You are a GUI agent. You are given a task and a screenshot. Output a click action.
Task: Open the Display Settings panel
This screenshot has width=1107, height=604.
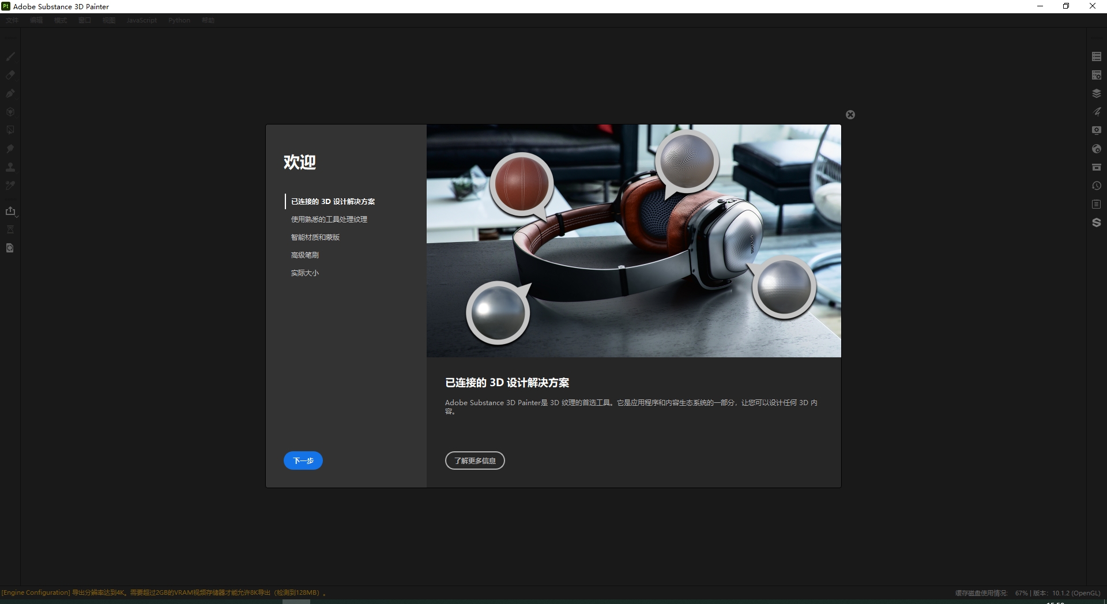pyautogui.click(x=1097, y=130)
